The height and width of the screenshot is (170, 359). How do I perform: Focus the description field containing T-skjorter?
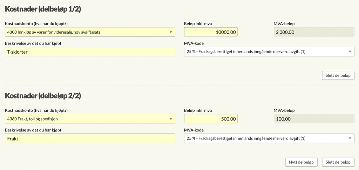(90, 52)
